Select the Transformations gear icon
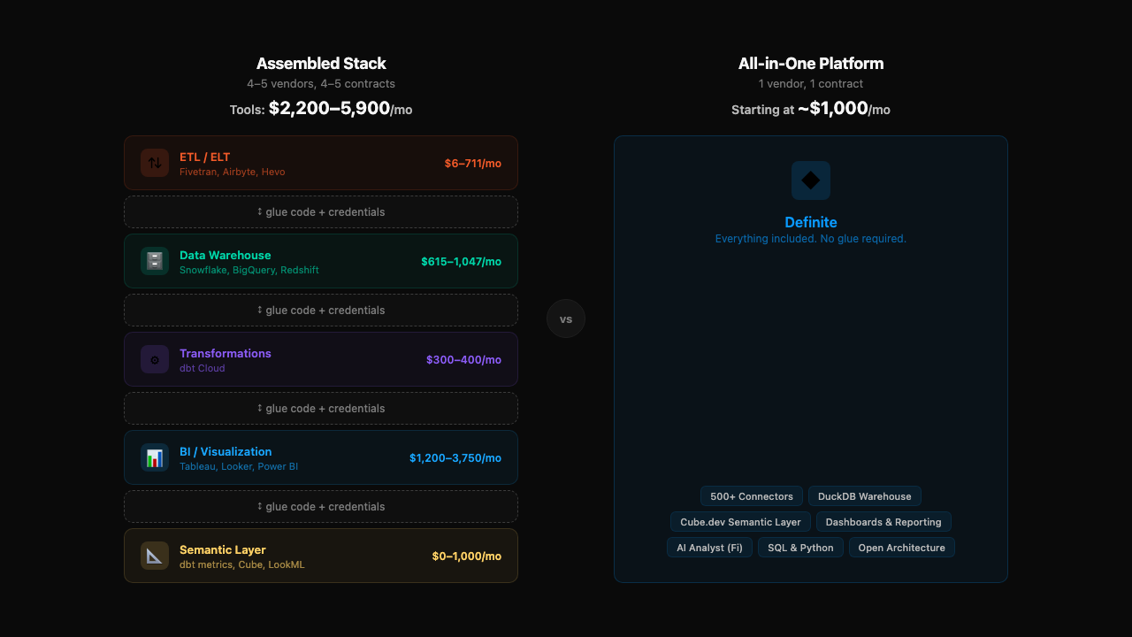Screen dimensions: 1132x637 tap(155, 359)
